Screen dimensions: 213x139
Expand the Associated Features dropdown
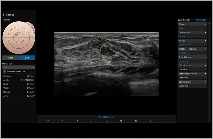pyautogui.click(x=192, y=74)
